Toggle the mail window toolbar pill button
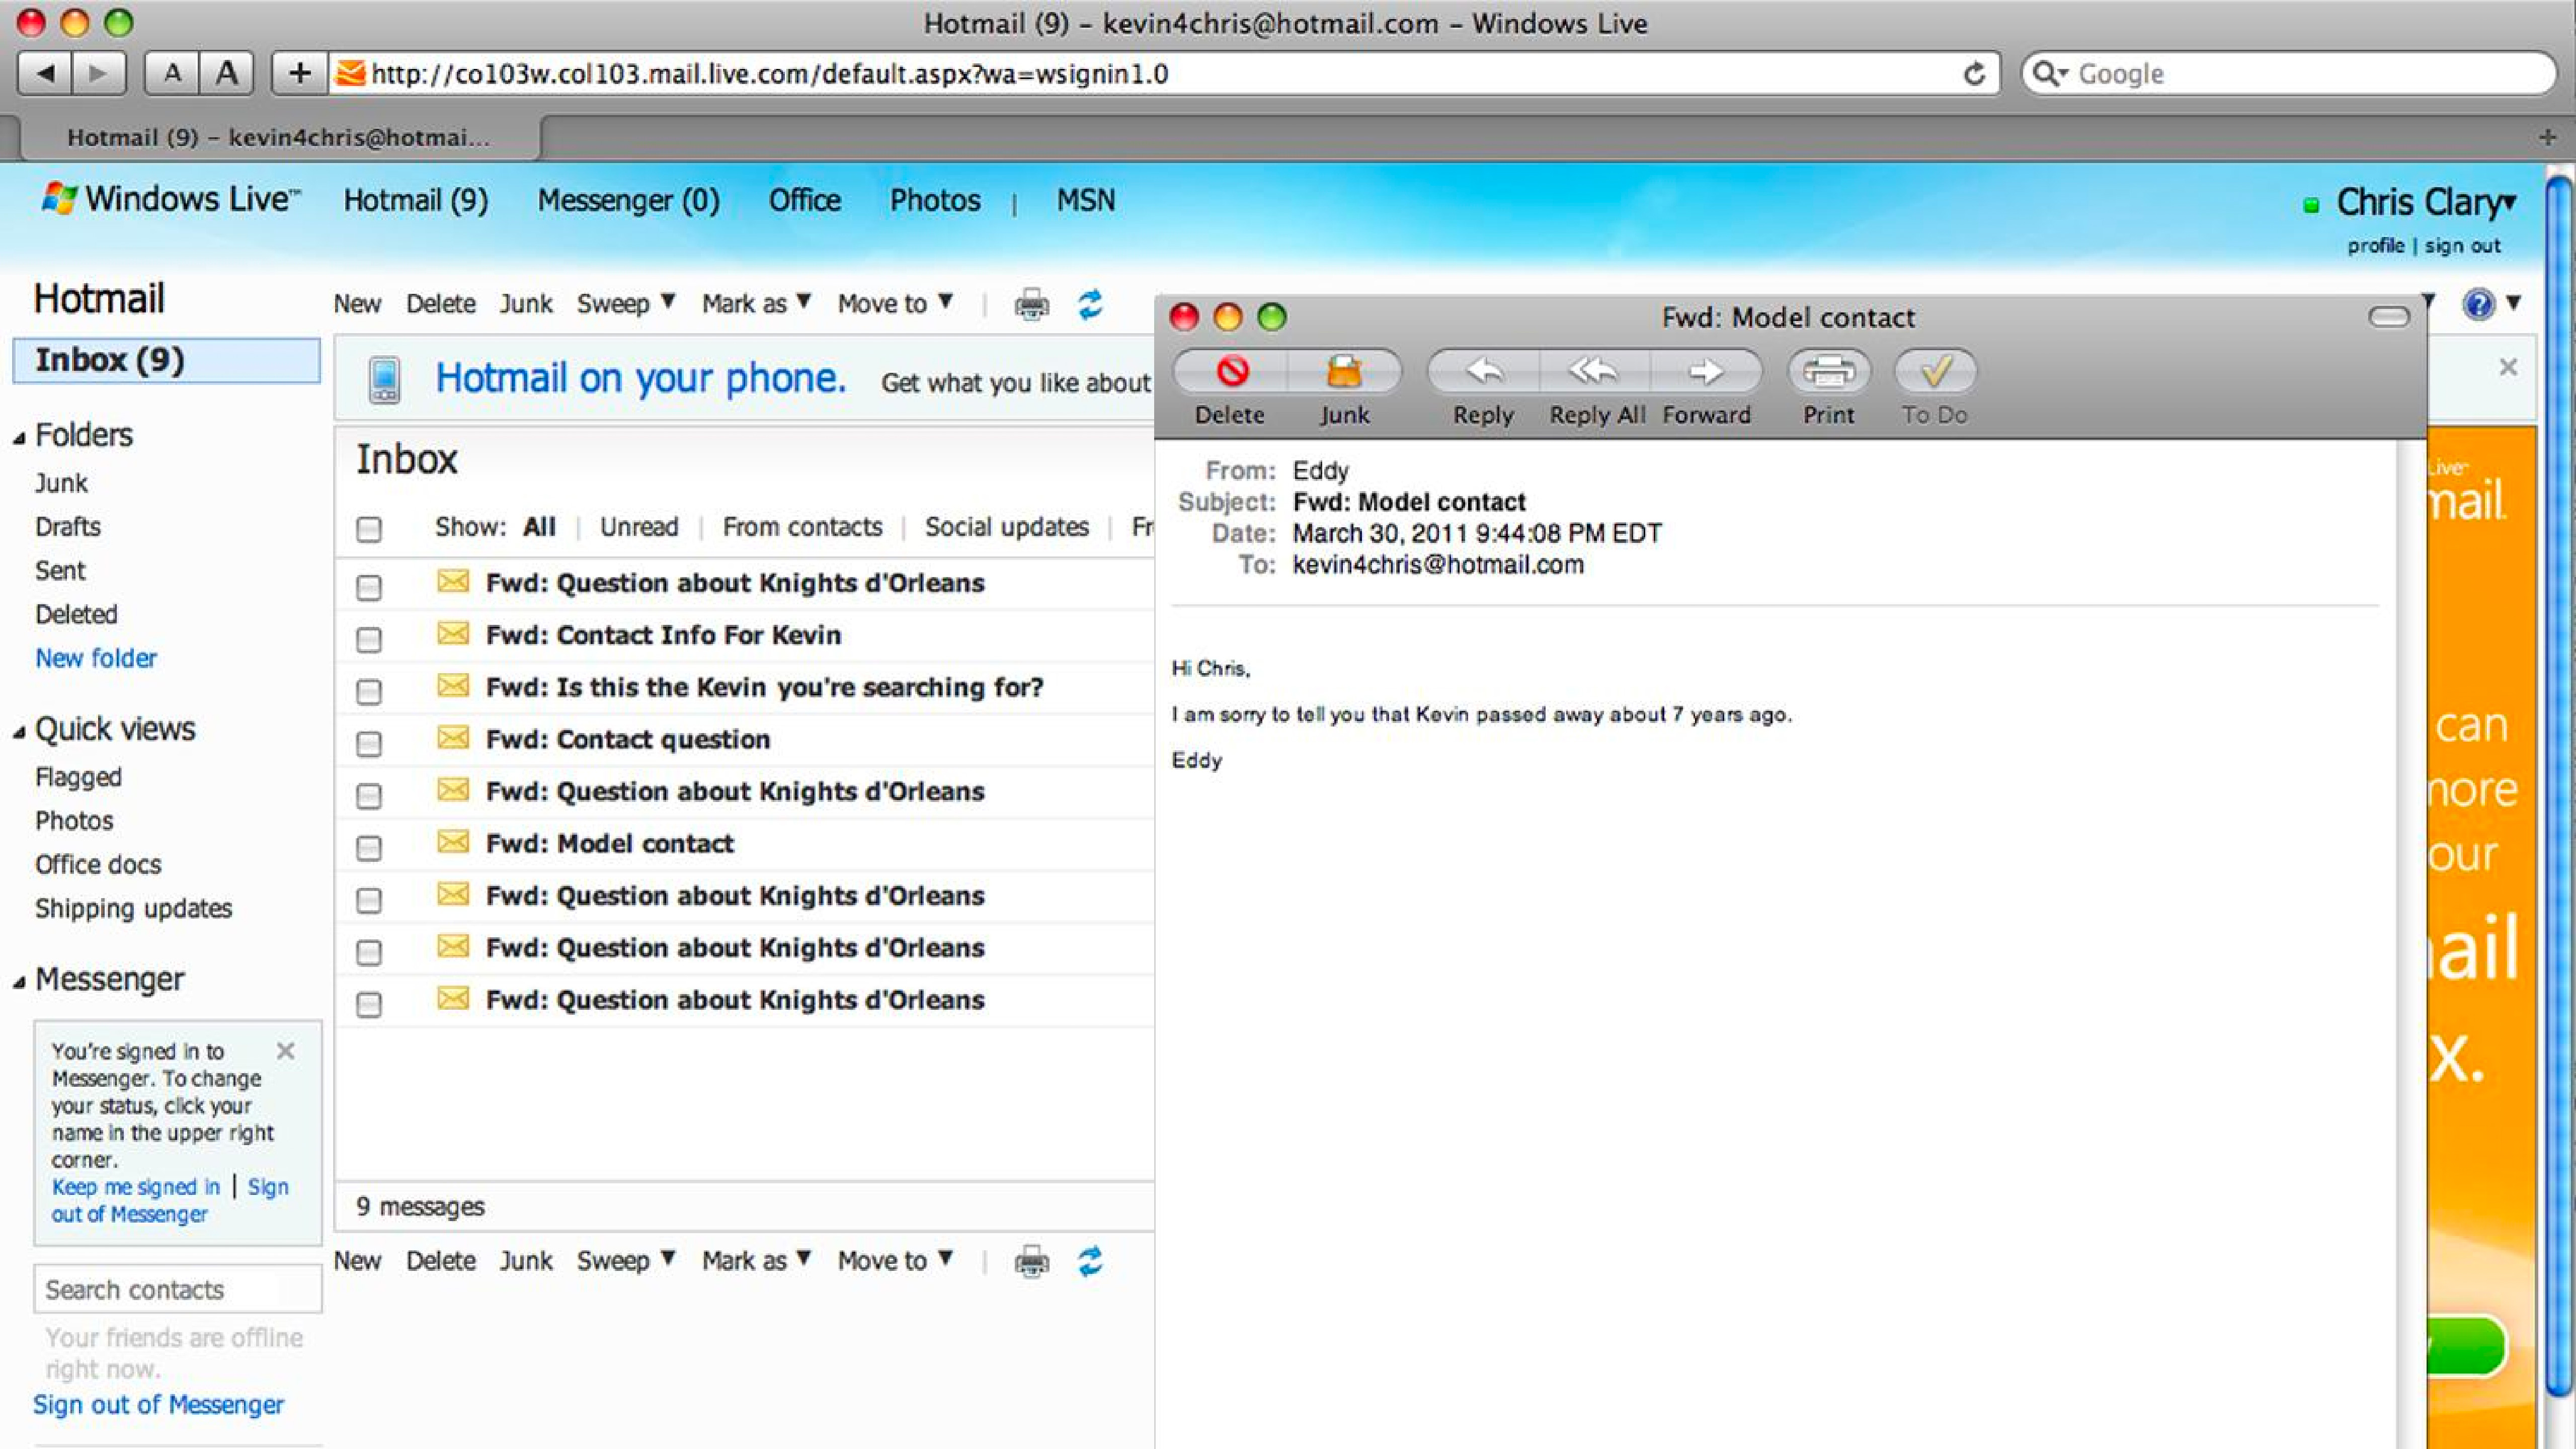2576x1449 pixels. (x=2389, y=318)
